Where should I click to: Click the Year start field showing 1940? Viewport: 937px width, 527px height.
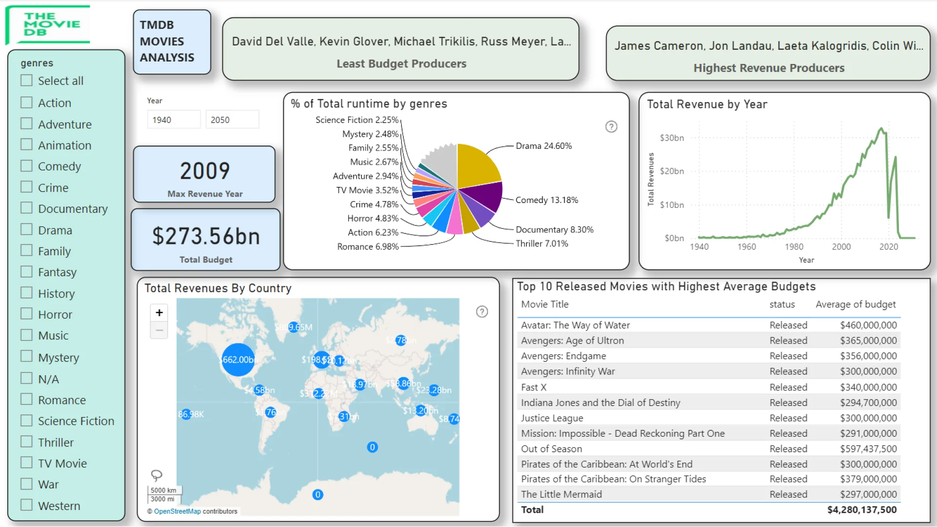[174, 120]
